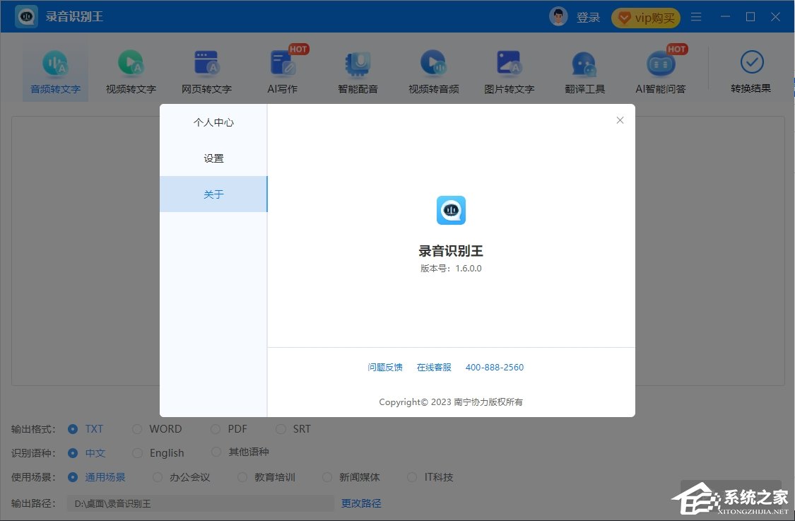Viewport: 795px width, 521px height.
Task: Close the About dialog with the X
Action: pyautogui.click(x=620, y=120)
